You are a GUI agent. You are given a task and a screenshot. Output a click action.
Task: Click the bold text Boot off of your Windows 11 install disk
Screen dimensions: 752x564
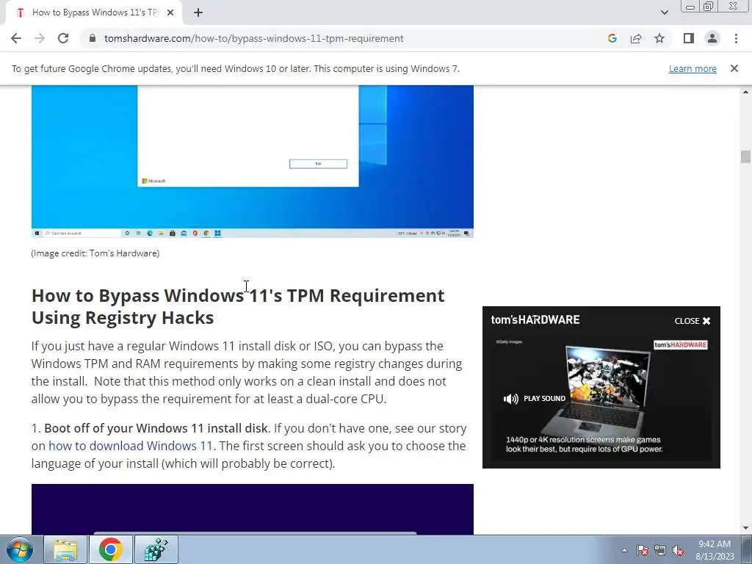[156, 428]
